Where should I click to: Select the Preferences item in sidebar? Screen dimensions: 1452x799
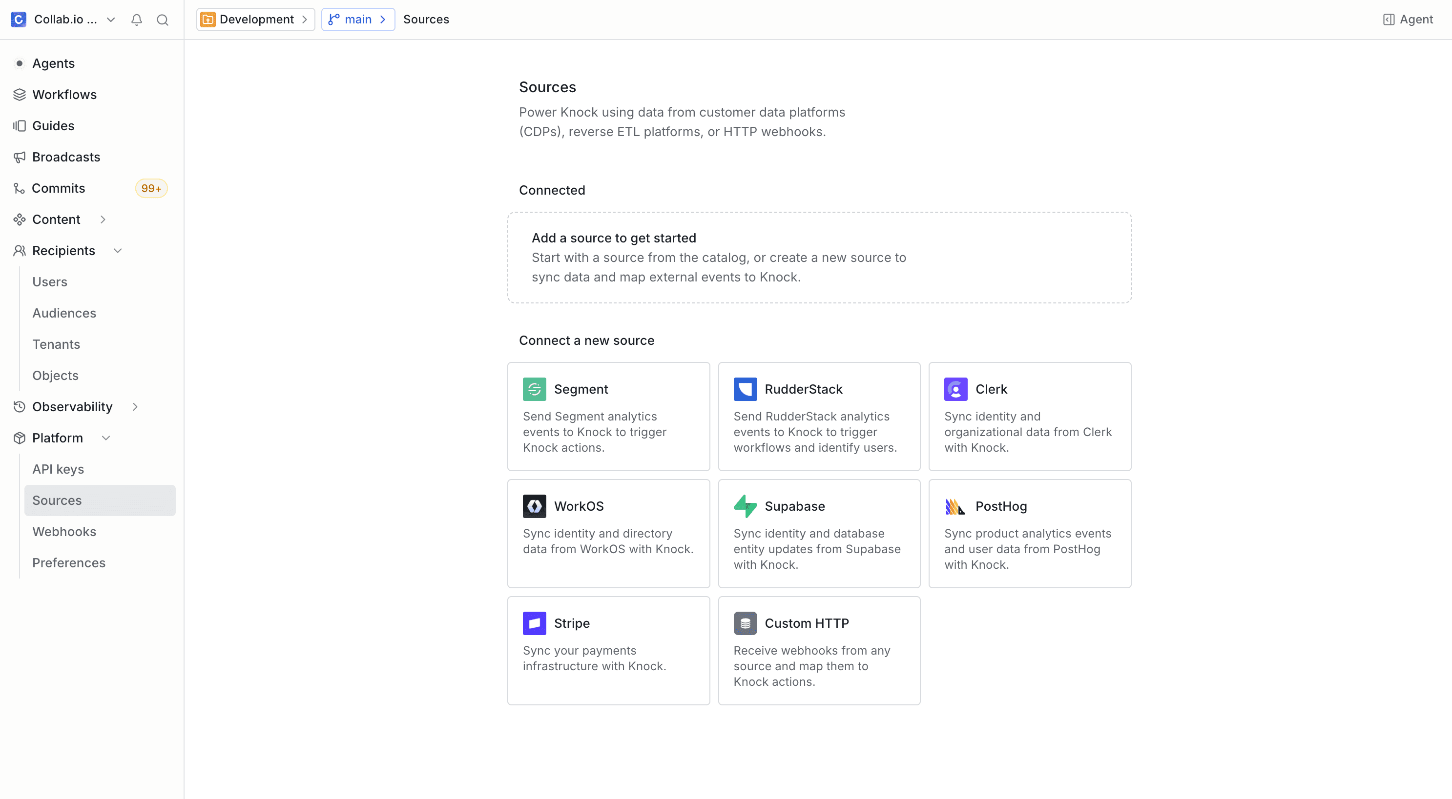pos(68,562)
